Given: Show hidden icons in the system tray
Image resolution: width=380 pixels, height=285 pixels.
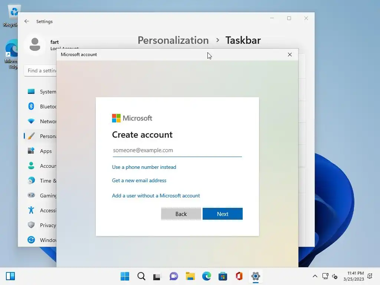Looking at the screenshot, I should [315, 276].
